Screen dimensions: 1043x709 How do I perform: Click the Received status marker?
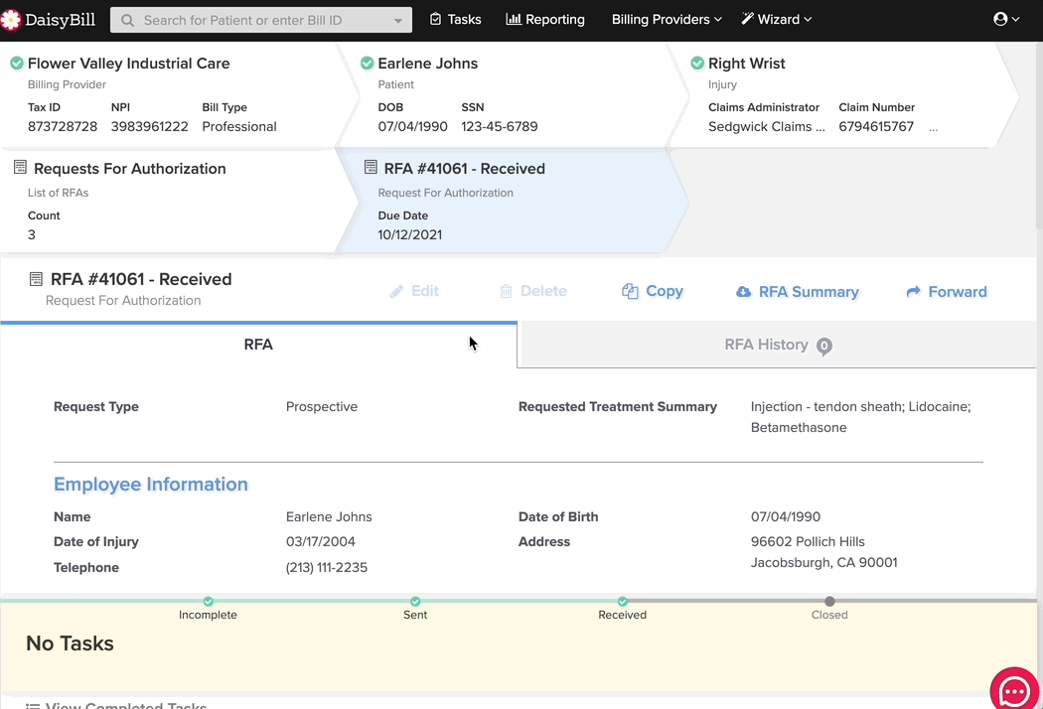pos(623,601)
